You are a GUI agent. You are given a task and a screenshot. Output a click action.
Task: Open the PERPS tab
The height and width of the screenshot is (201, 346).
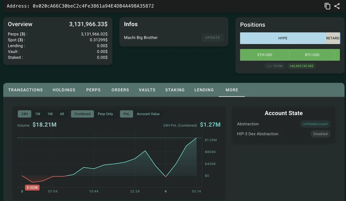pos(93,90)
